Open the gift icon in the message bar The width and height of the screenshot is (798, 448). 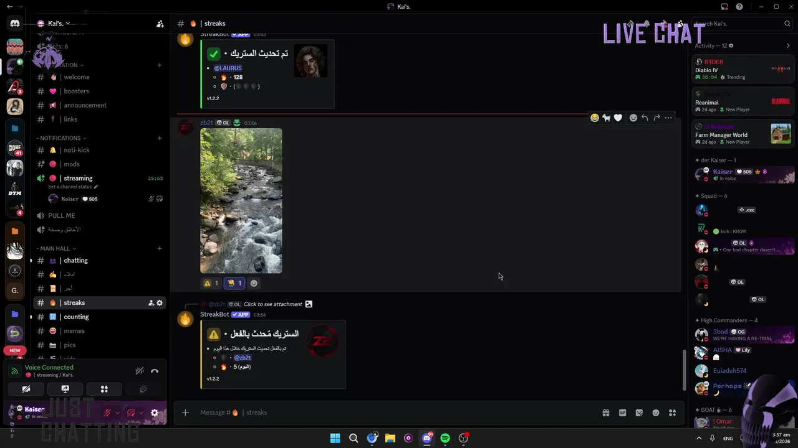[605, 413]
